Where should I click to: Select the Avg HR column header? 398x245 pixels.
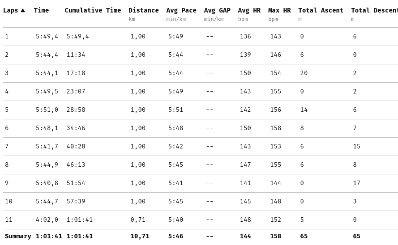(x=249, y=10)
